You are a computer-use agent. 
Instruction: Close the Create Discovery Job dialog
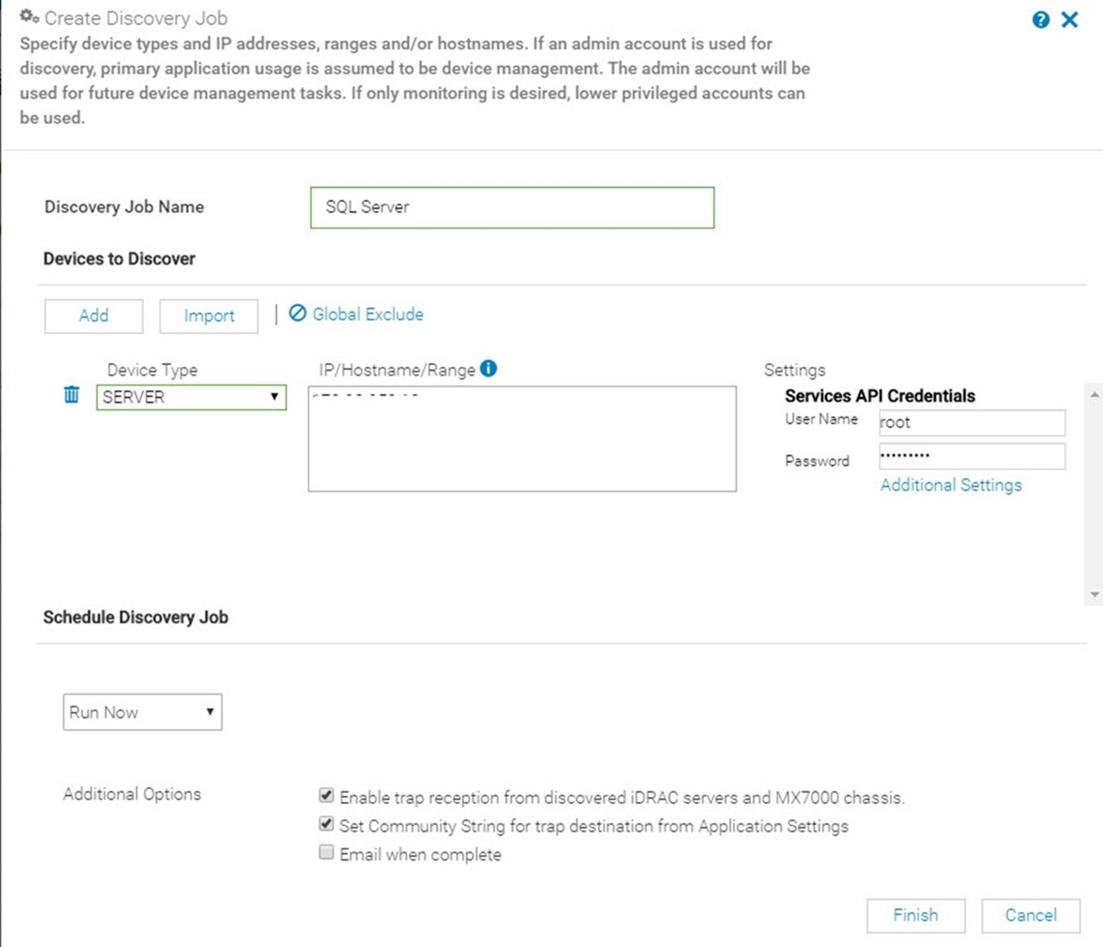click(x=1070, y=20)
